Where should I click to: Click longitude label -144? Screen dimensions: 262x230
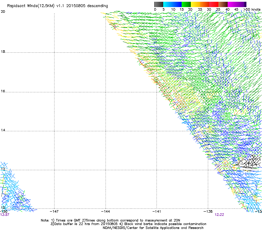pyautogui.click(x=106, y=212)
